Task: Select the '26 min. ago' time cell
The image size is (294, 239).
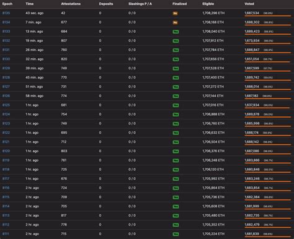Action: 34,50
